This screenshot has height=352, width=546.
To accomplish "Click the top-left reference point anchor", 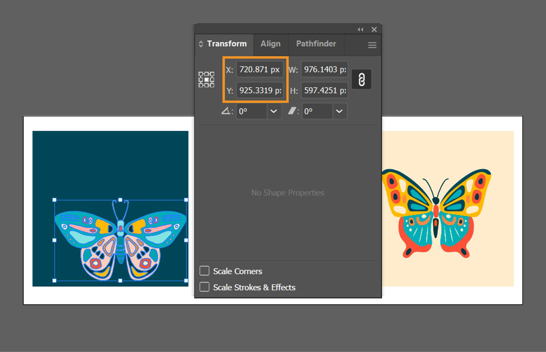I will [201, 73].
